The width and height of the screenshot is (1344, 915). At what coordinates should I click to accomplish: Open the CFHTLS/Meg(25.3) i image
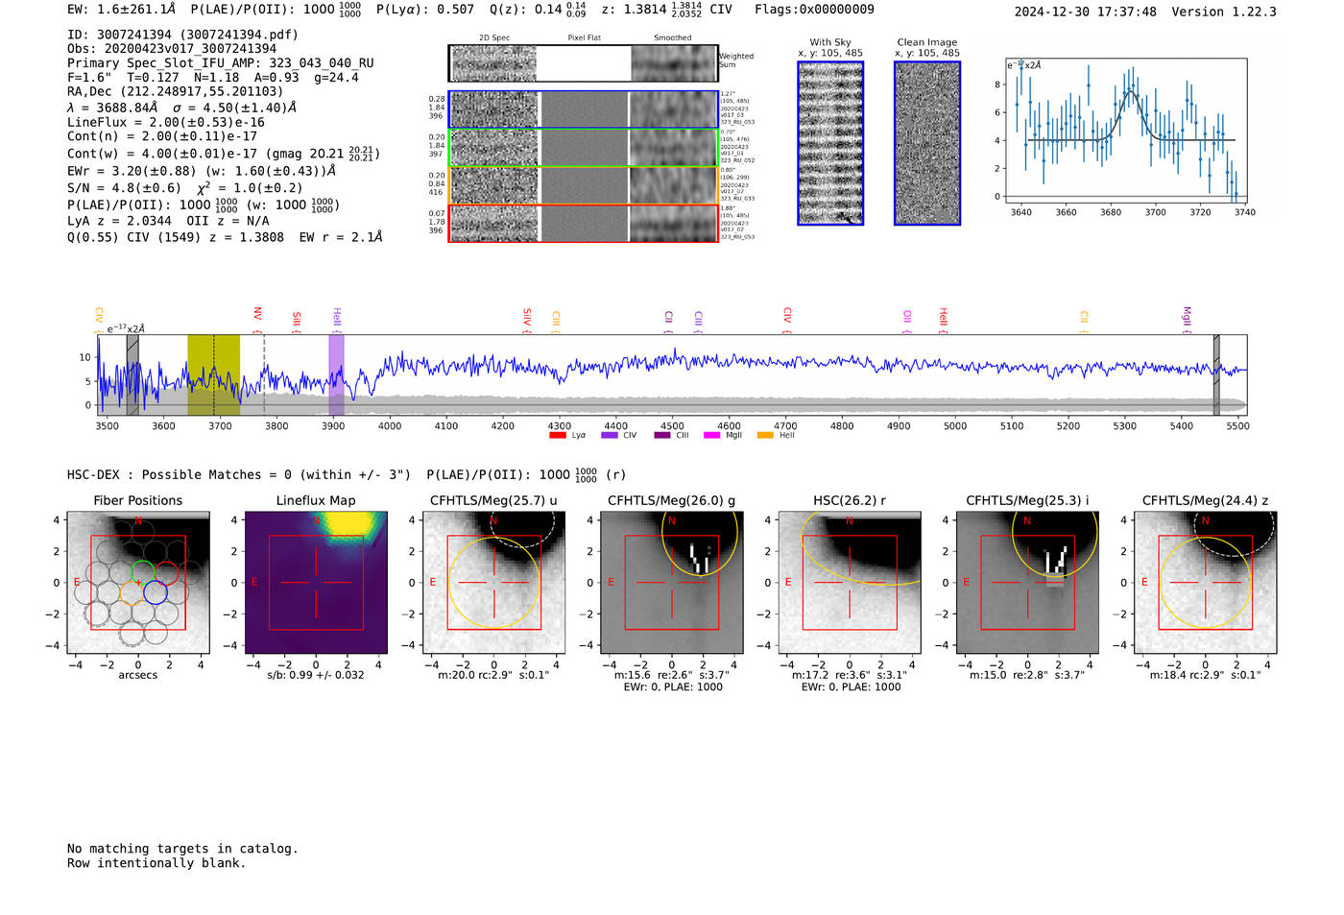point(1027,583)
